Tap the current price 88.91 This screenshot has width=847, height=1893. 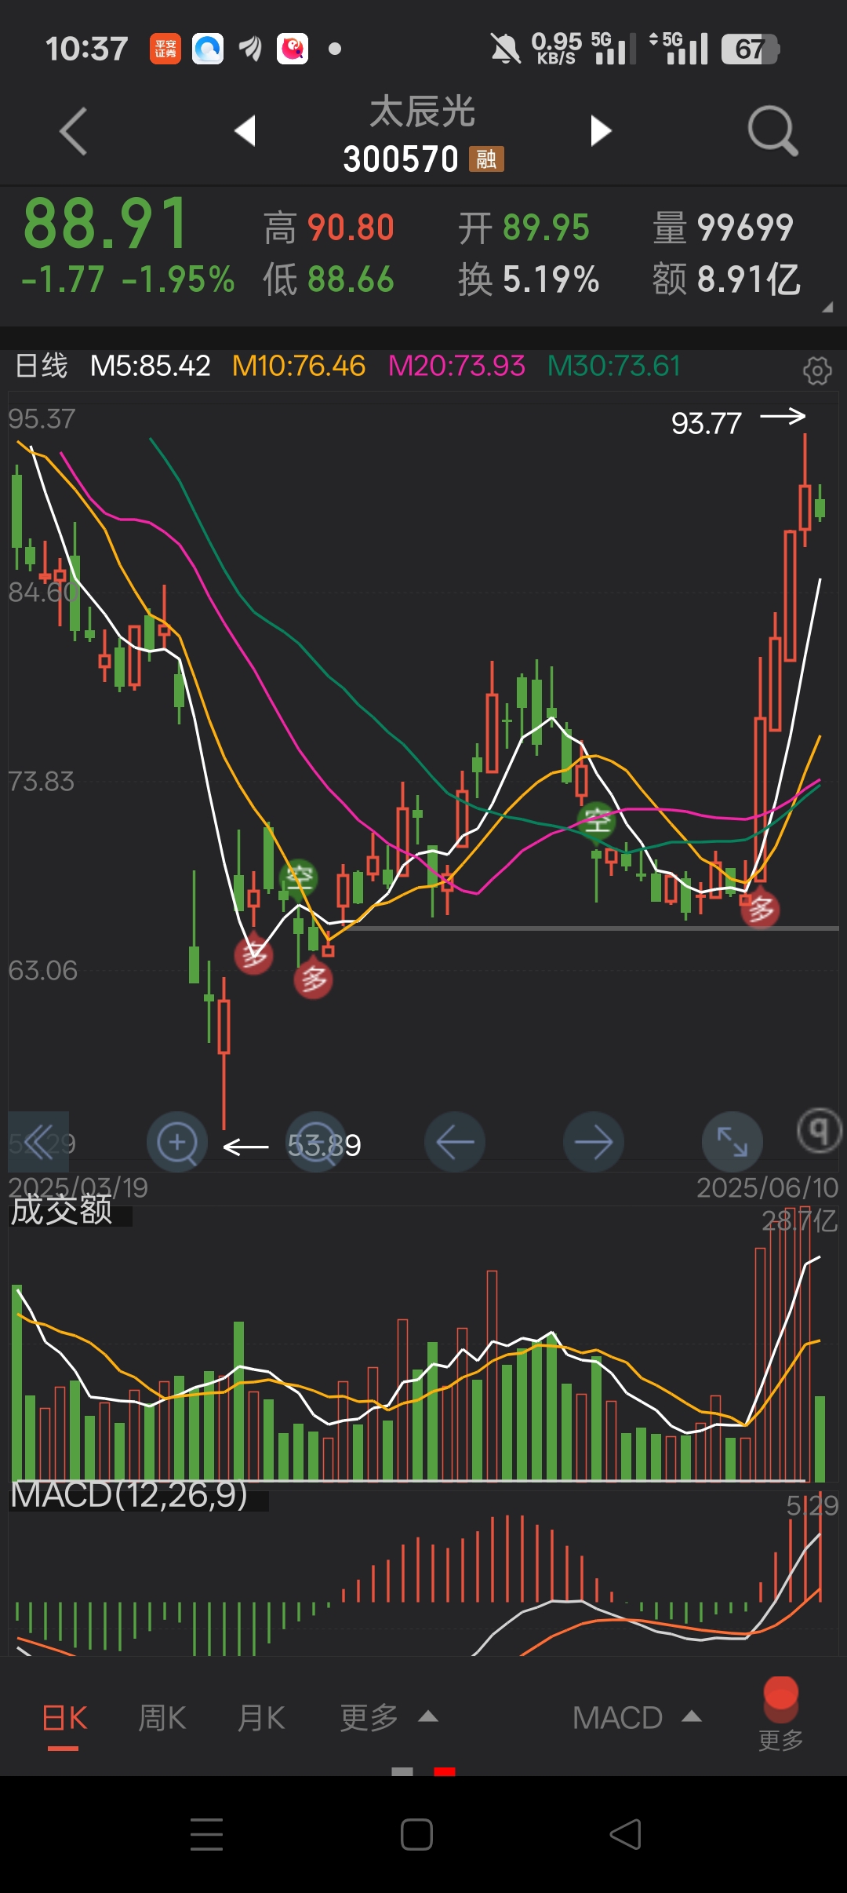[107, 224]
